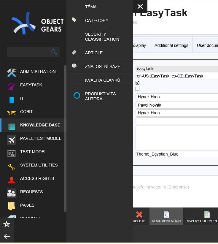Click the back arrow icon
The height and width of the screenshot is (244, 218).
coord(7,236)
